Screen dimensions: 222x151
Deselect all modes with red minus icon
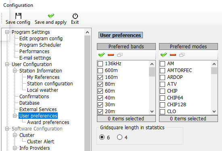click(173, 55)
